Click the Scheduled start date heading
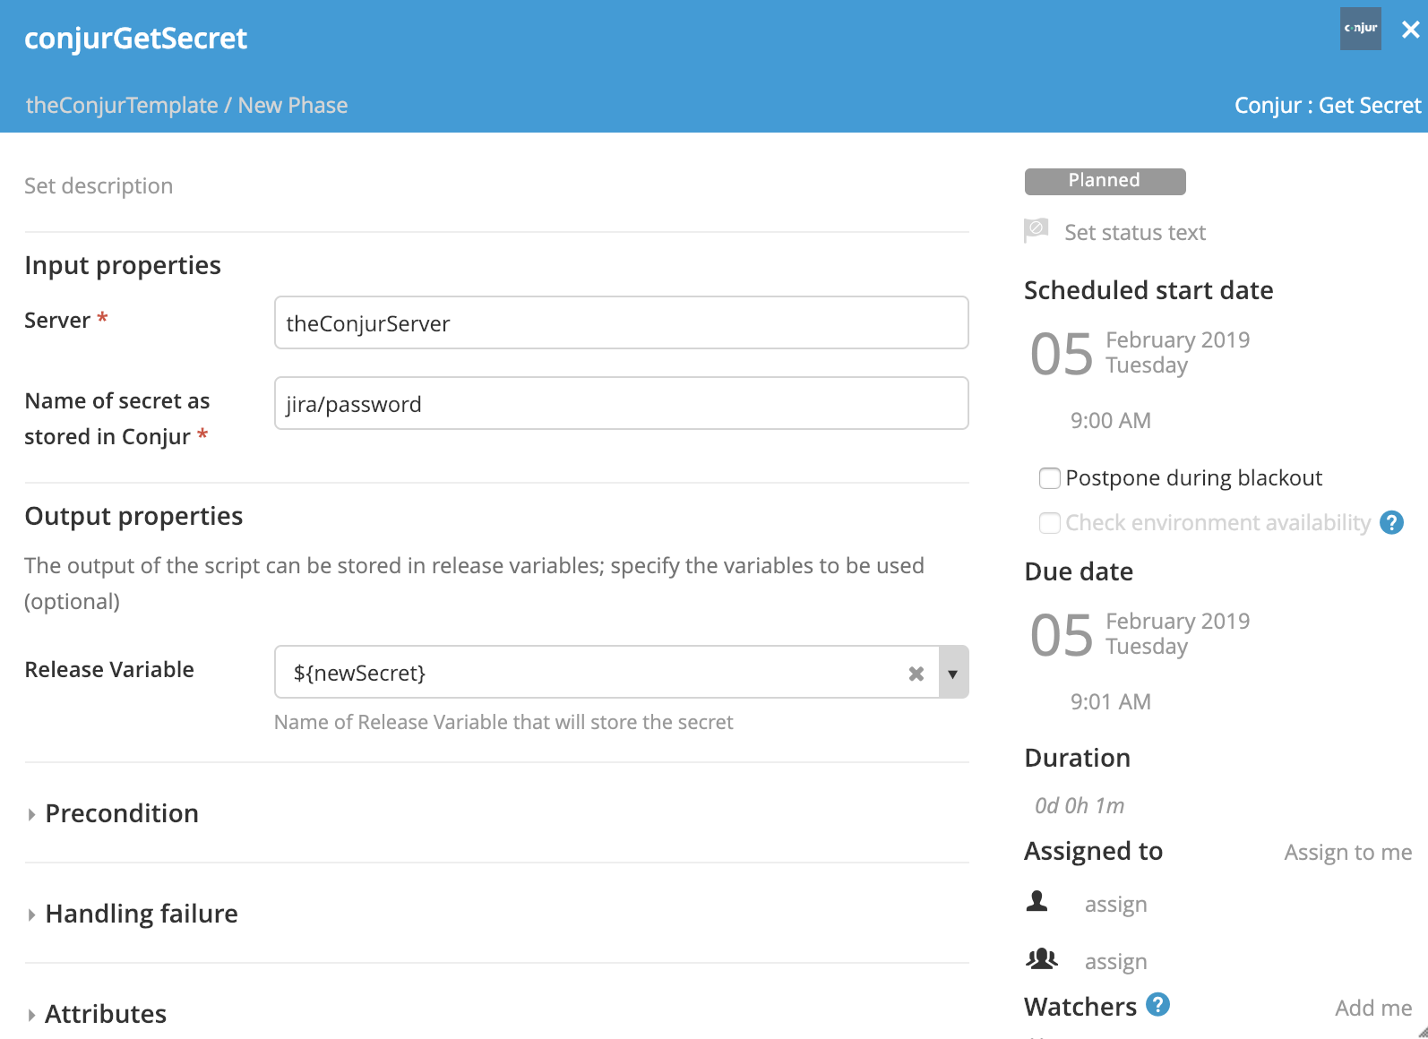This screenshot has height=1039, width=1428. pyautogui.click(x=1148, y=290)
